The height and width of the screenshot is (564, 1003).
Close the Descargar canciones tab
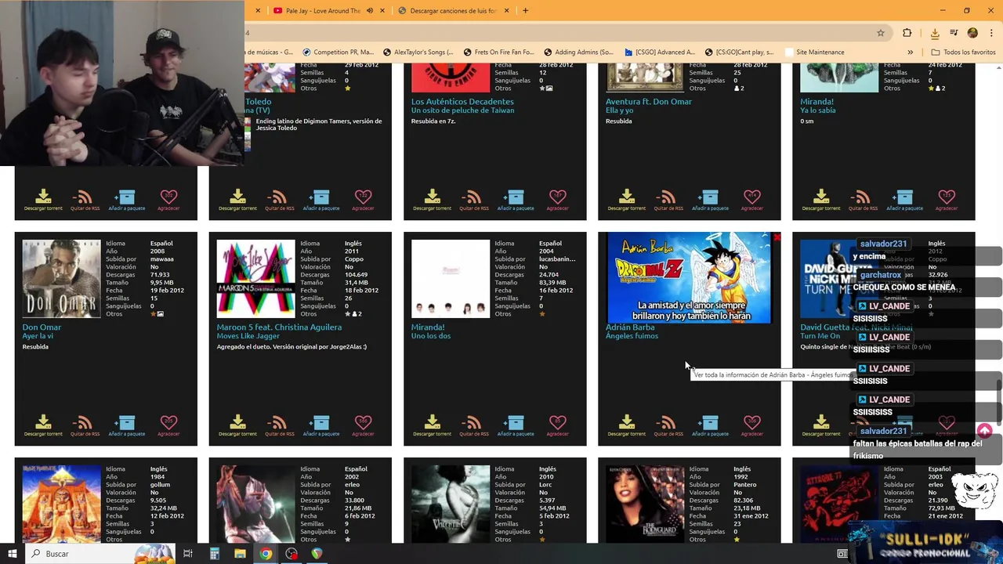[507, 11]
